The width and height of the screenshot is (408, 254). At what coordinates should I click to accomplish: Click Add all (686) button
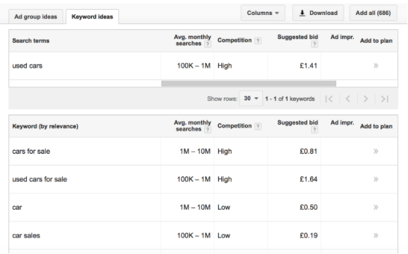click(373, 13)
